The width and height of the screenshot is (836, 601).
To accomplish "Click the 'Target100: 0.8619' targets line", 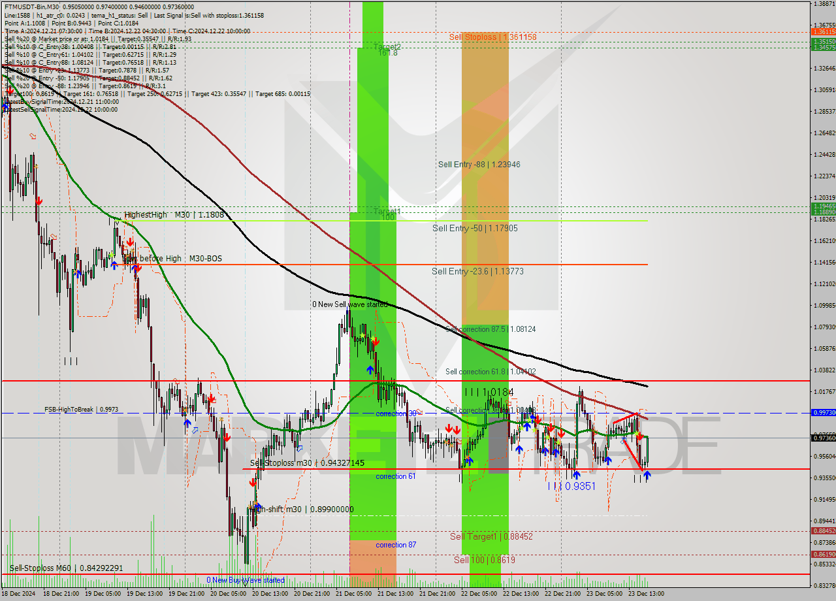I will click(x=157, y=93).
